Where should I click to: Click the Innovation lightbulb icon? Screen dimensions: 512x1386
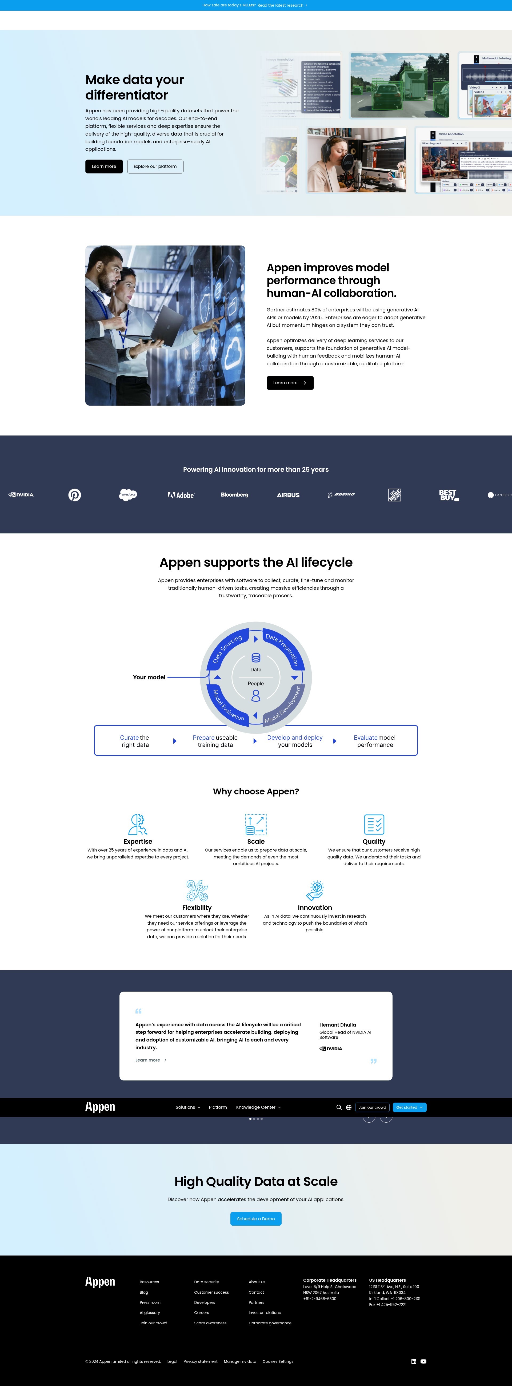315,890
